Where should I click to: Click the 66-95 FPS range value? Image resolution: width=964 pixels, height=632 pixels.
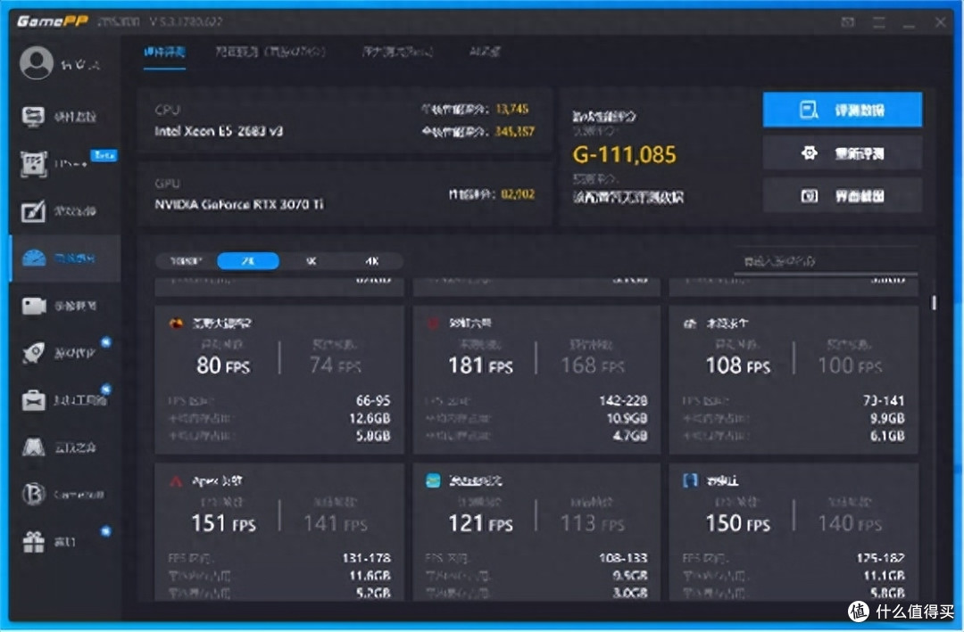click(x=373, y=400)
